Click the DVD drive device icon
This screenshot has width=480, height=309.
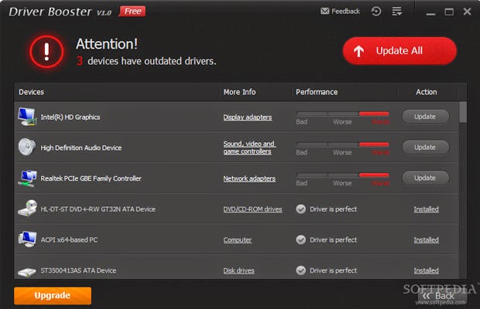(x=27, y=209)
